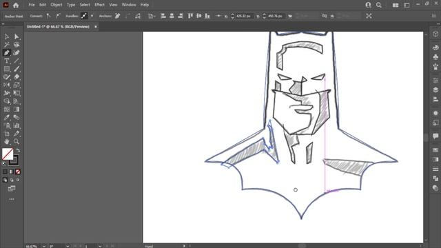Convert selected anchor points to corner
The image size is (441, 248).
(48, 16)
